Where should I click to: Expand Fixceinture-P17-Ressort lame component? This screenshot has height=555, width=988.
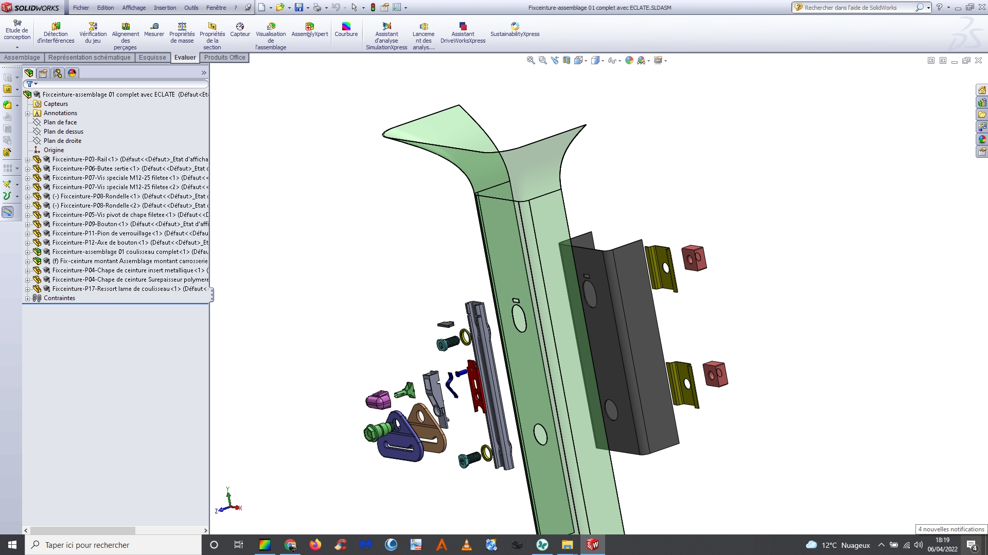pos(28,289)
